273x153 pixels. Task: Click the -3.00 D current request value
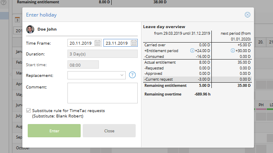204,79
